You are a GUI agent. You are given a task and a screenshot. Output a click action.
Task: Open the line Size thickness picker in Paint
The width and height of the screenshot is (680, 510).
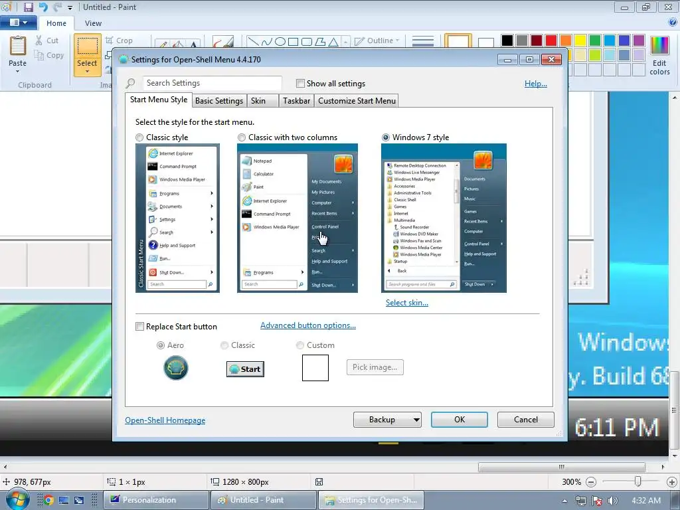(x=423, y=42)
